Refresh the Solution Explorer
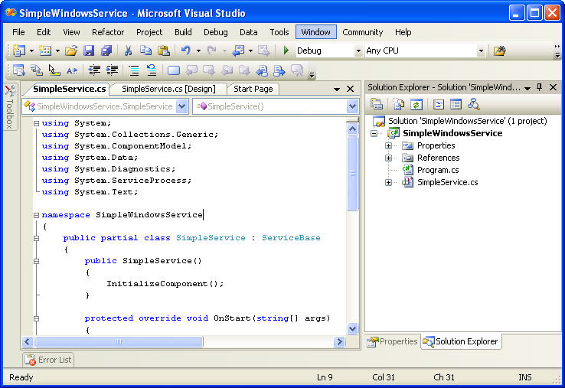 pos(416,105)
